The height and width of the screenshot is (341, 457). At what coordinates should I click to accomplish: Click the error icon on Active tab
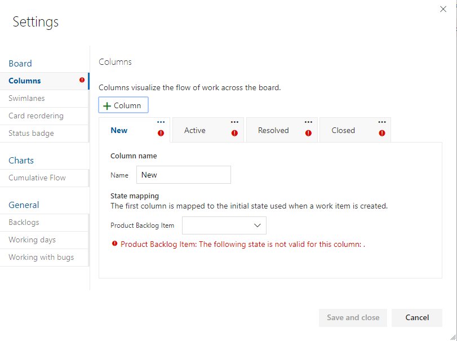pos(234,134)
